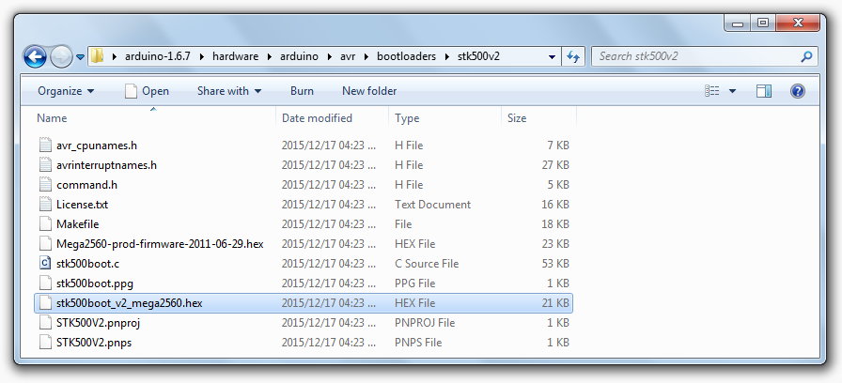The image size is (842, 383).
Task: Open the view options dropdown arrow
Action: pyautogui.click(x=732, y=91)
